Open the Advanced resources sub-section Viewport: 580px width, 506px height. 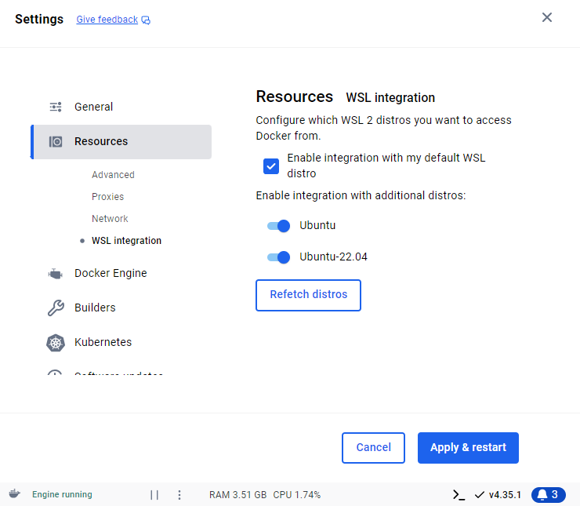click(x=113, y=175)
